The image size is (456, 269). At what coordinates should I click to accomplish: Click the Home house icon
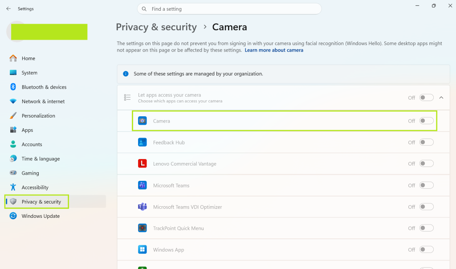[x=13, y=58]
